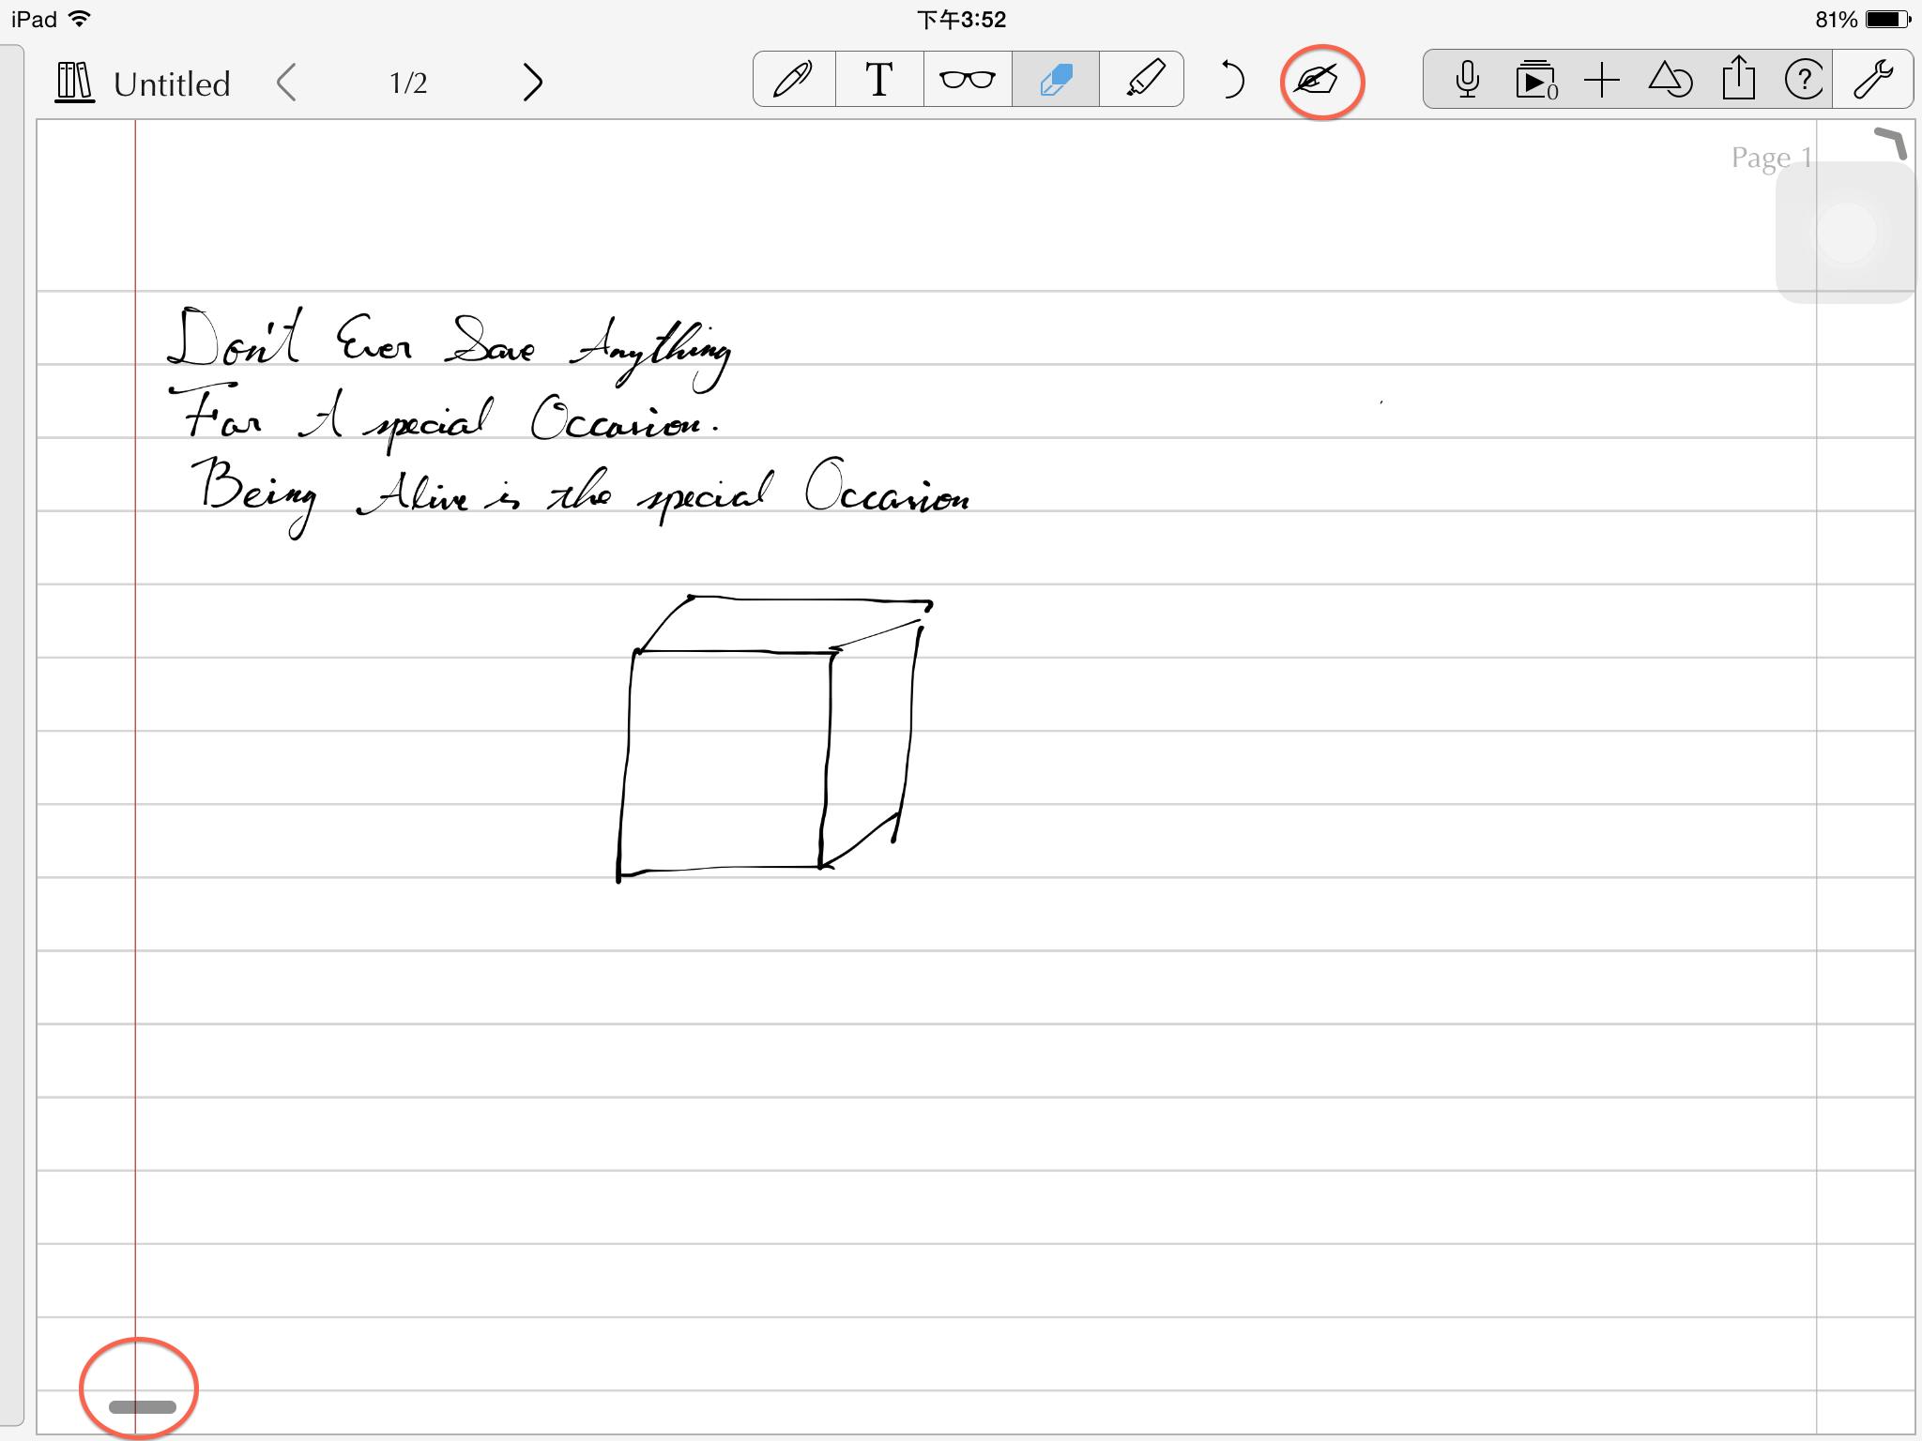Toggle the palm rest wrist guard
Screen dimensions: 1922x1441
(1317, 81)
